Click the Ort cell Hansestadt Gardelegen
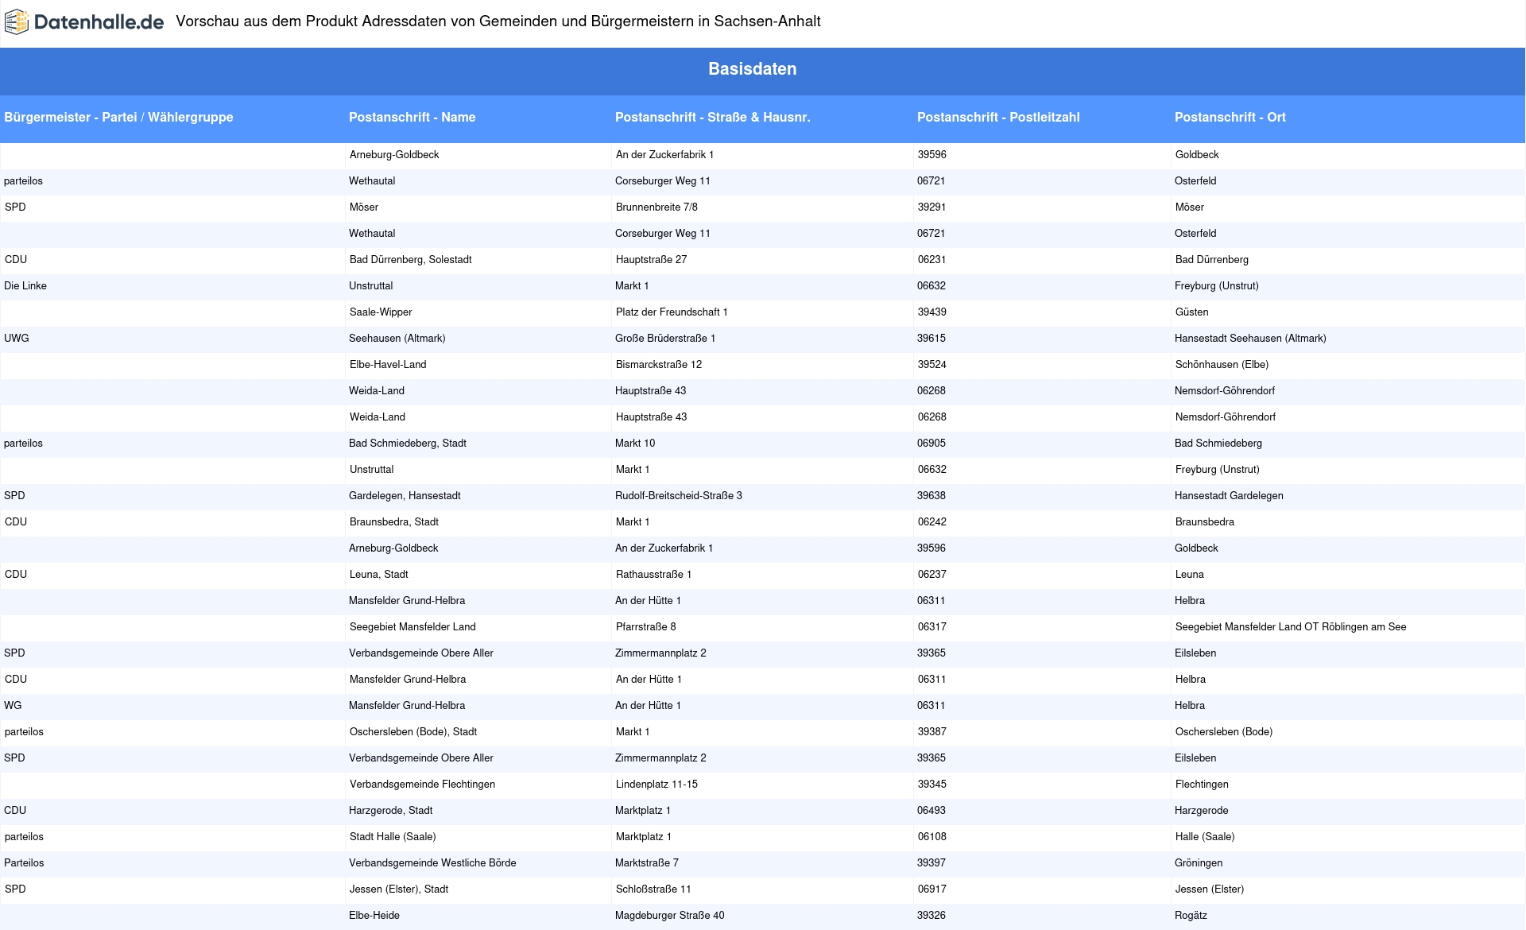The width and height of the screenshot is (1526, 930). coord(1229,496)
